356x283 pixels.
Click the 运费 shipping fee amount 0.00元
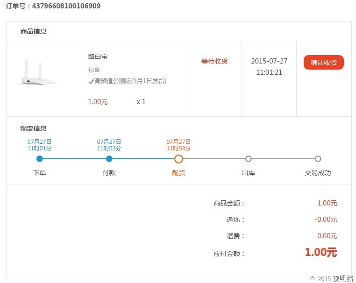click(327, 236)
